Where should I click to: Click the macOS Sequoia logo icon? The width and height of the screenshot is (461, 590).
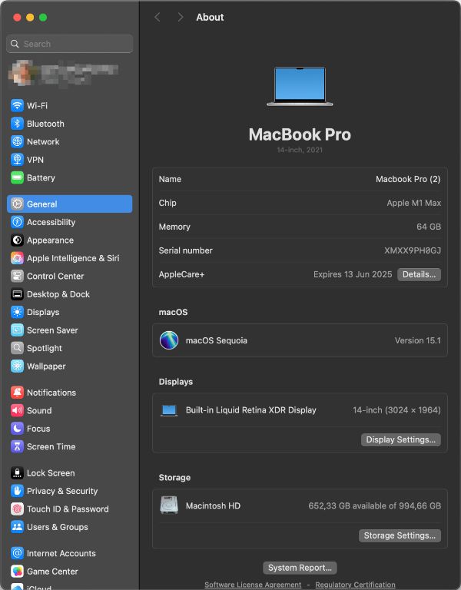click(169, 340)
